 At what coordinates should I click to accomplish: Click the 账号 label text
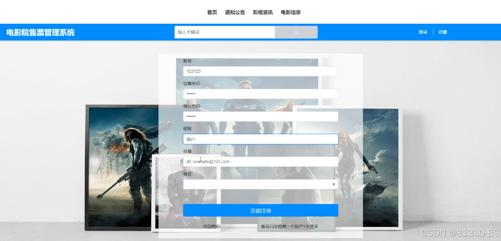(188, 61)
